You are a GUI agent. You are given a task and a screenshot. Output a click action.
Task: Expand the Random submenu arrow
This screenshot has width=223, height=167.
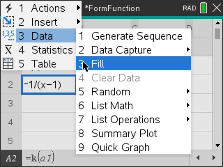click(188, 91)
